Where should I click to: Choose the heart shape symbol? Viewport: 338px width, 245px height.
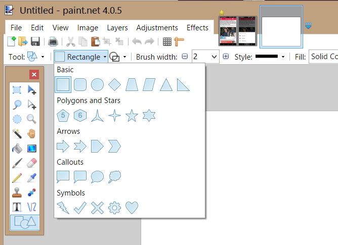tap(132, 208)
